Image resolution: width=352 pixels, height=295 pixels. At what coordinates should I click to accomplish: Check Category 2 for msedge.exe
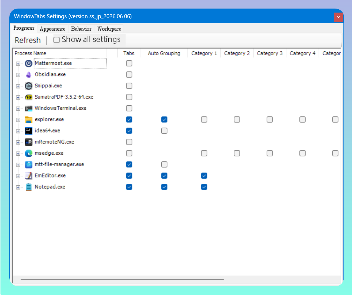(x=237, y=153)
